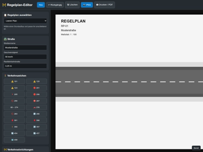Add overtaking sign 276
Screen dimensions: 203x152
(x=36, y=107)
